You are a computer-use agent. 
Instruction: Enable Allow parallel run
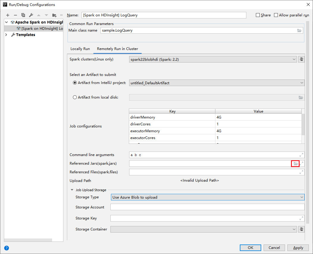276,15
